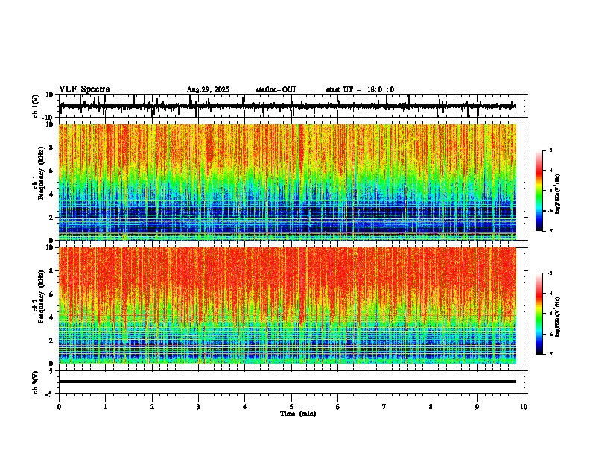Click the ch.3 flat black trace line
The height and width of the screenshot is (456, 590).
288,381
